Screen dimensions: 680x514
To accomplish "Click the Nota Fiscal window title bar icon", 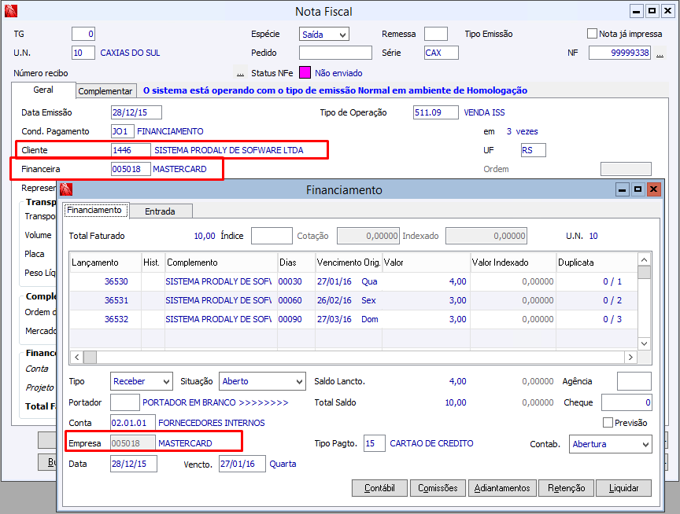I will 11,11.
